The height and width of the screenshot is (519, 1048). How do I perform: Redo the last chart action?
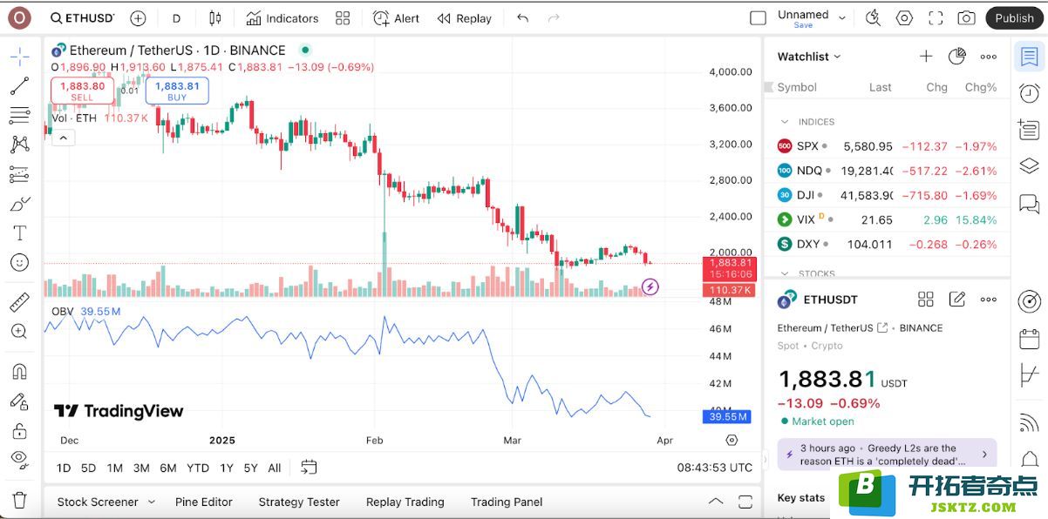pyautogui.click(x=553, y=18)
